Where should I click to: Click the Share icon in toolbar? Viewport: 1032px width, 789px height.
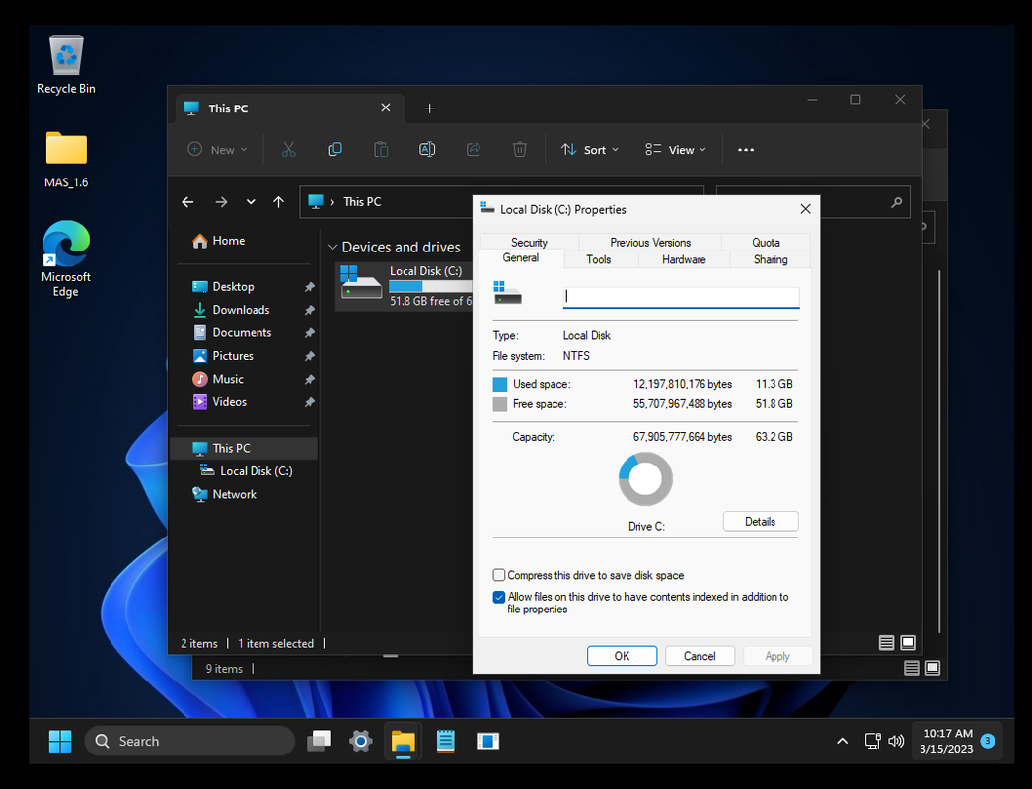474,149
